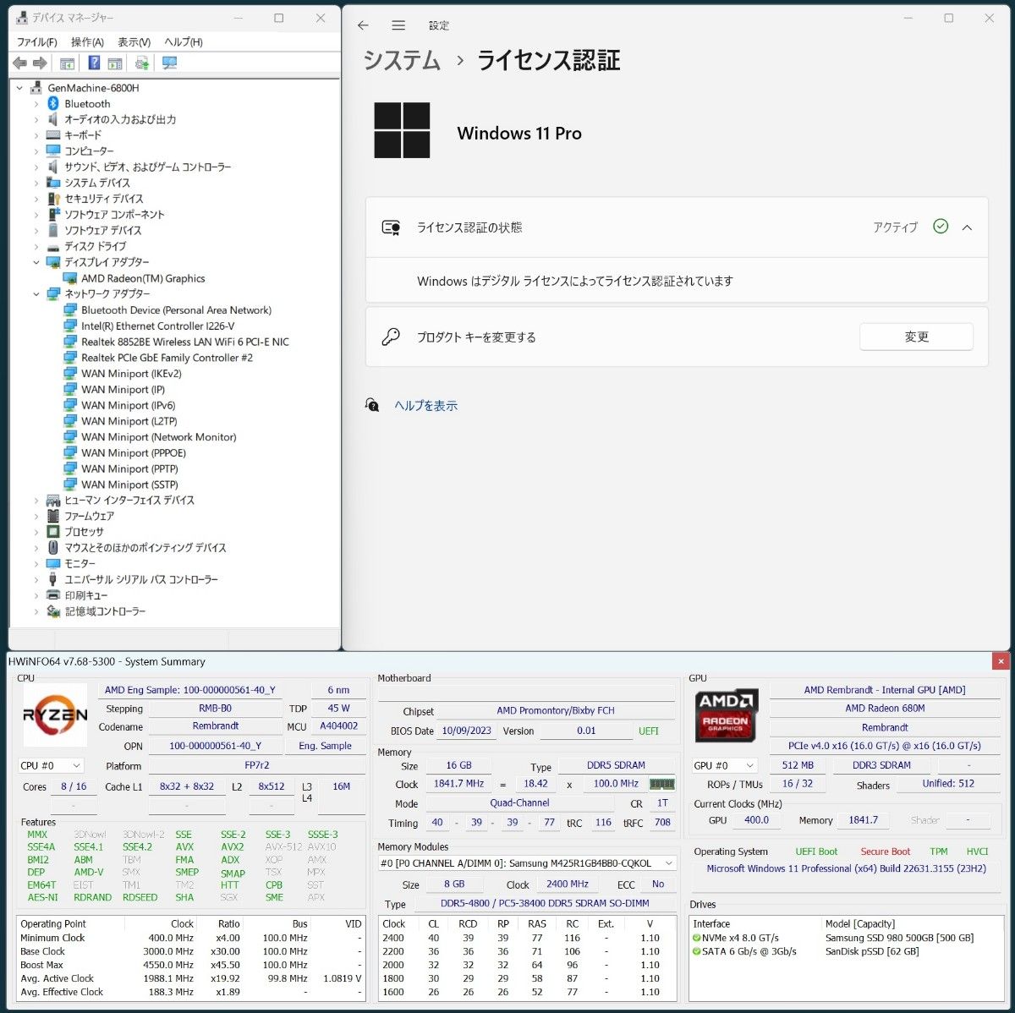The image size is (1015, 1013).
Task: Open the ヘルプを表示 link
Action: (x=425, y=406)
